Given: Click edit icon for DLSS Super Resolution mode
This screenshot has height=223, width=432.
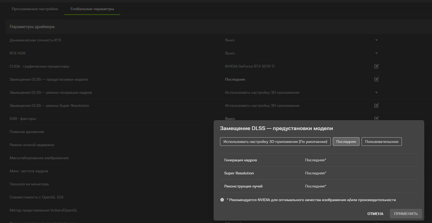Looking at the screenshot, I should pos(376,105).
